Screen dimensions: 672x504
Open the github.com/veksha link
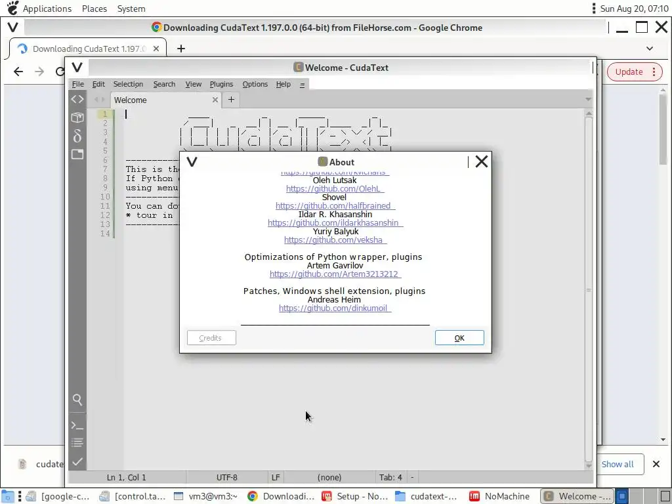tap(335, 240)
